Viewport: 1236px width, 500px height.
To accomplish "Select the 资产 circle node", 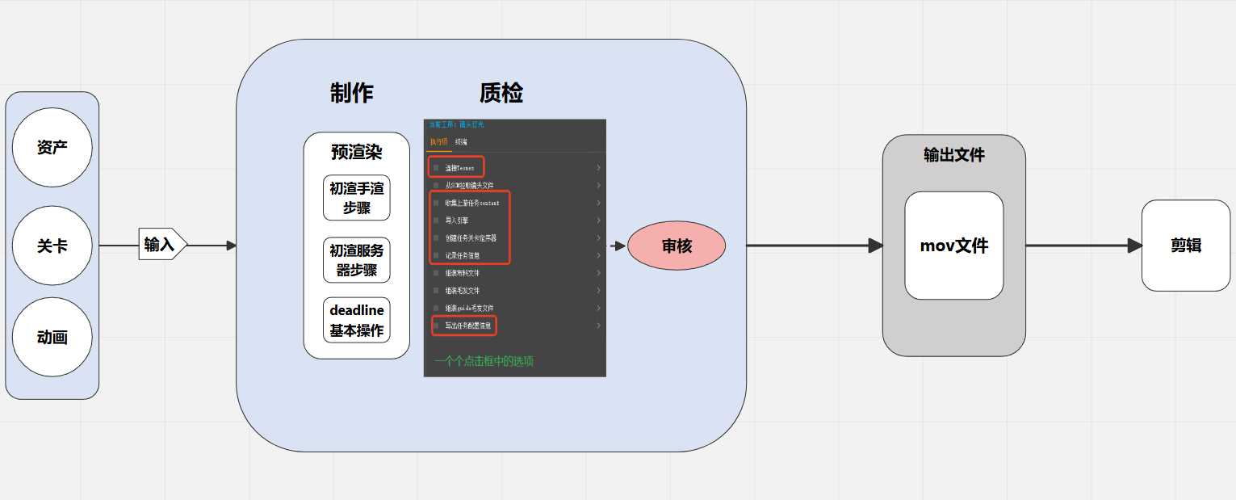I will click(x=52, y=148).
